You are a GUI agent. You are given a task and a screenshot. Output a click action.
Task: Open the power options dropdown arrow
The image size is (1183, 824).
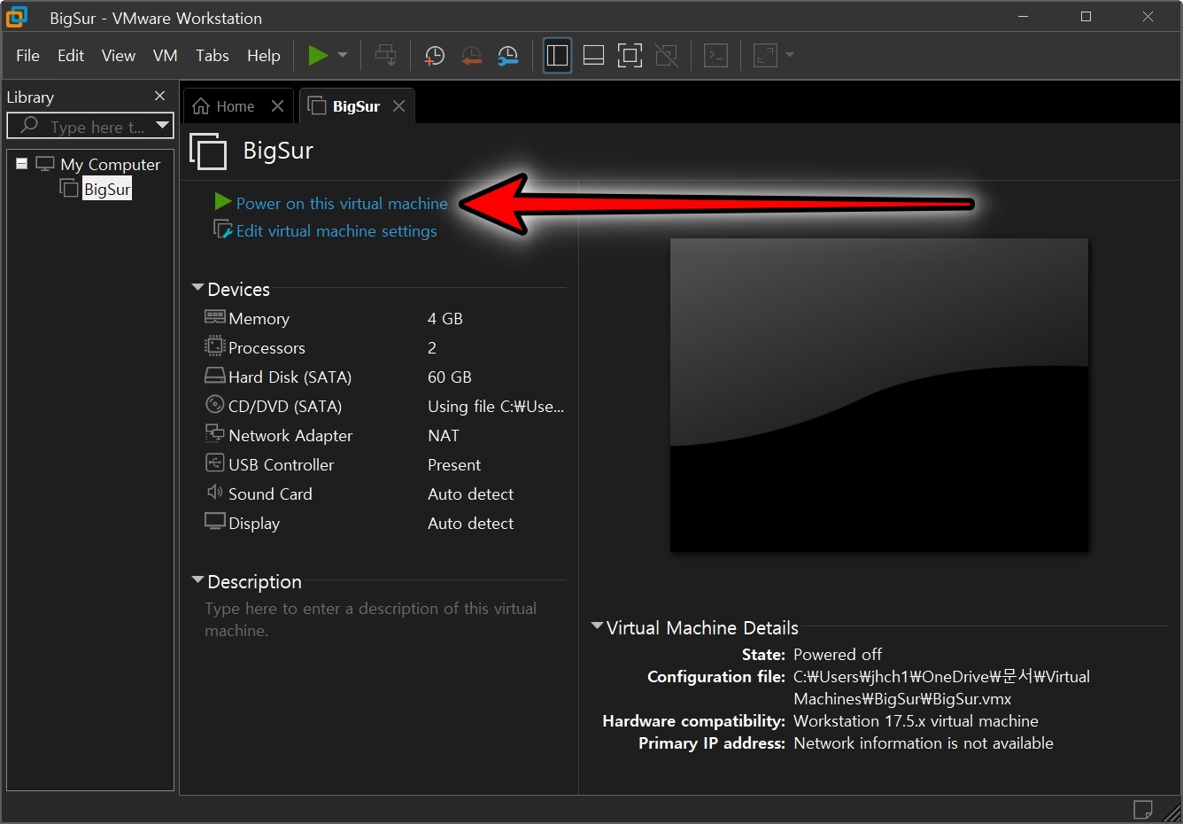tap(343, 56)
